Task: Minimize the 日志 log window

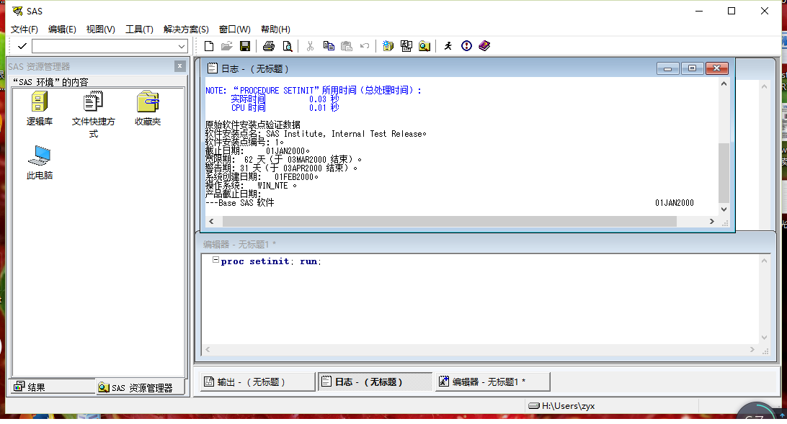Action: pos(667,68)
